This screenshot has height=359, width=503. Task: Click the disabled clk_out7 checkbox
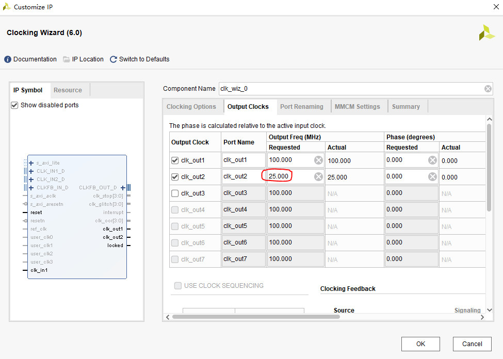(175, 259)
